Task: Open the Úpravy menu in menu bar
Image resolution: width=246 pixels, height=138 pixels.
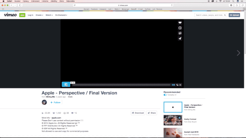Action: click(26, 1)
